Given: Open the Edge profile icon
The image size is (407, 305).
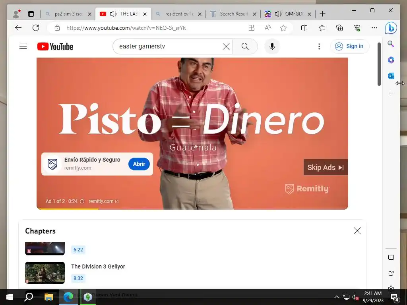Looking at the screenshot, I should (17, 14).
